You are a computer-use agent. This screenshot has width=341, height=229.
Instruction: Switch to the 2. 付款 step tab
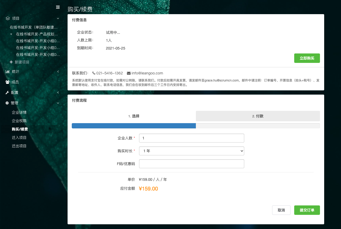tap(258, 116)
